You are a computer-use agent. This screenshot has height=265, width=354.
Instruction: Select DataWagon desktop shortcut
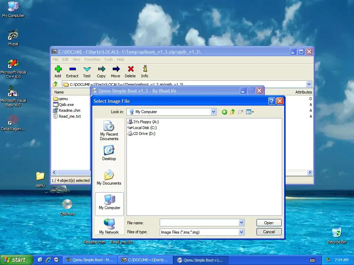pos(13,123)
